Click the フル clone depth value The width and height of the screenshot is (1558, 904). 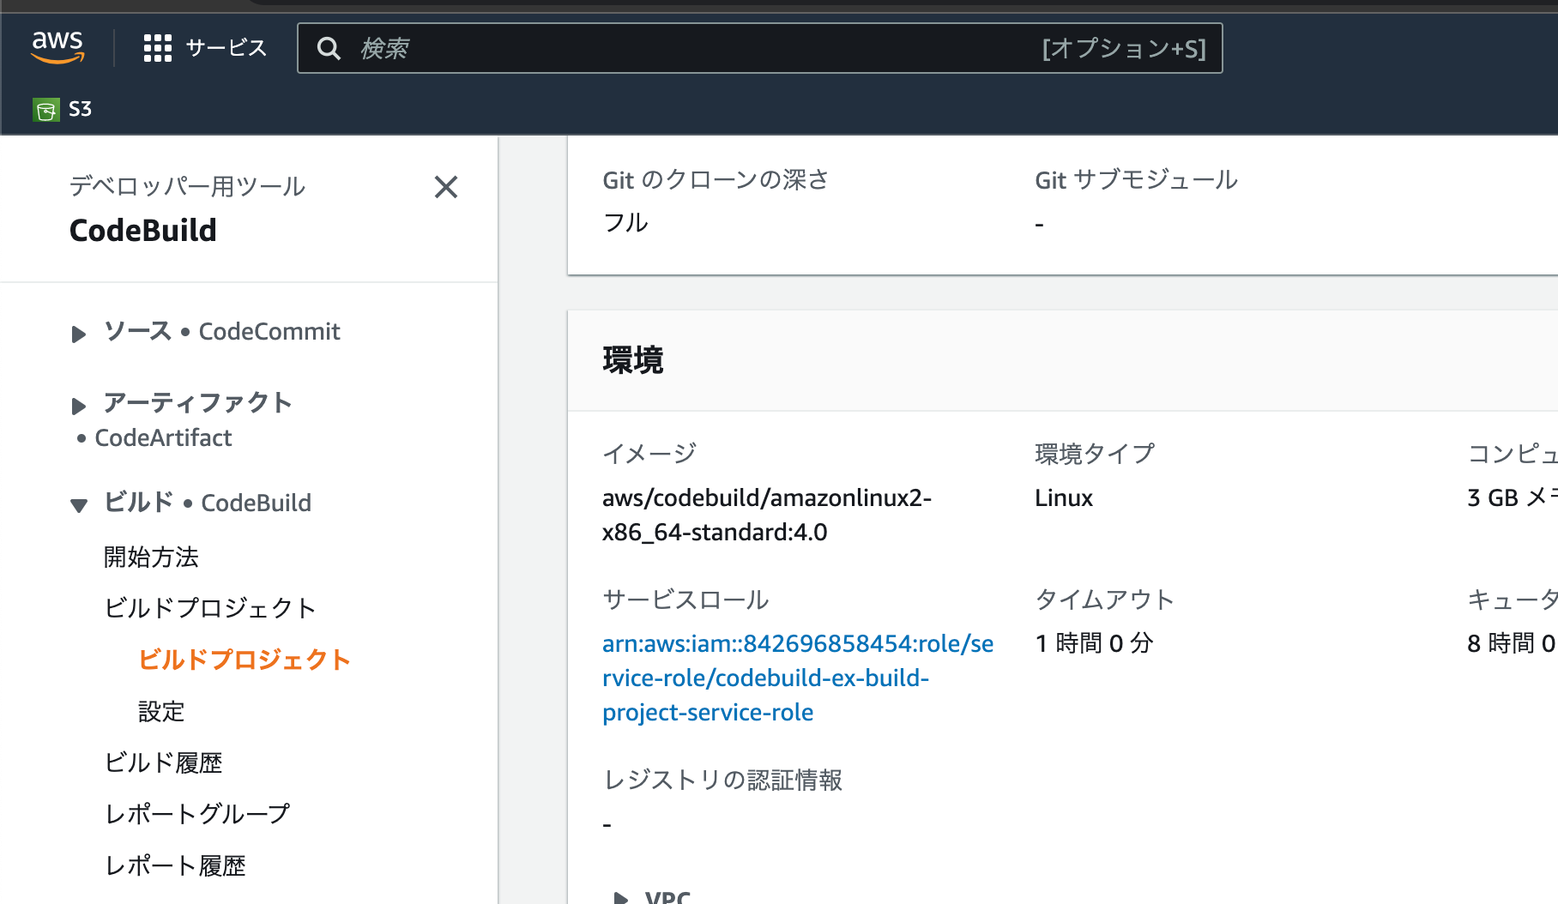point(625,223)
